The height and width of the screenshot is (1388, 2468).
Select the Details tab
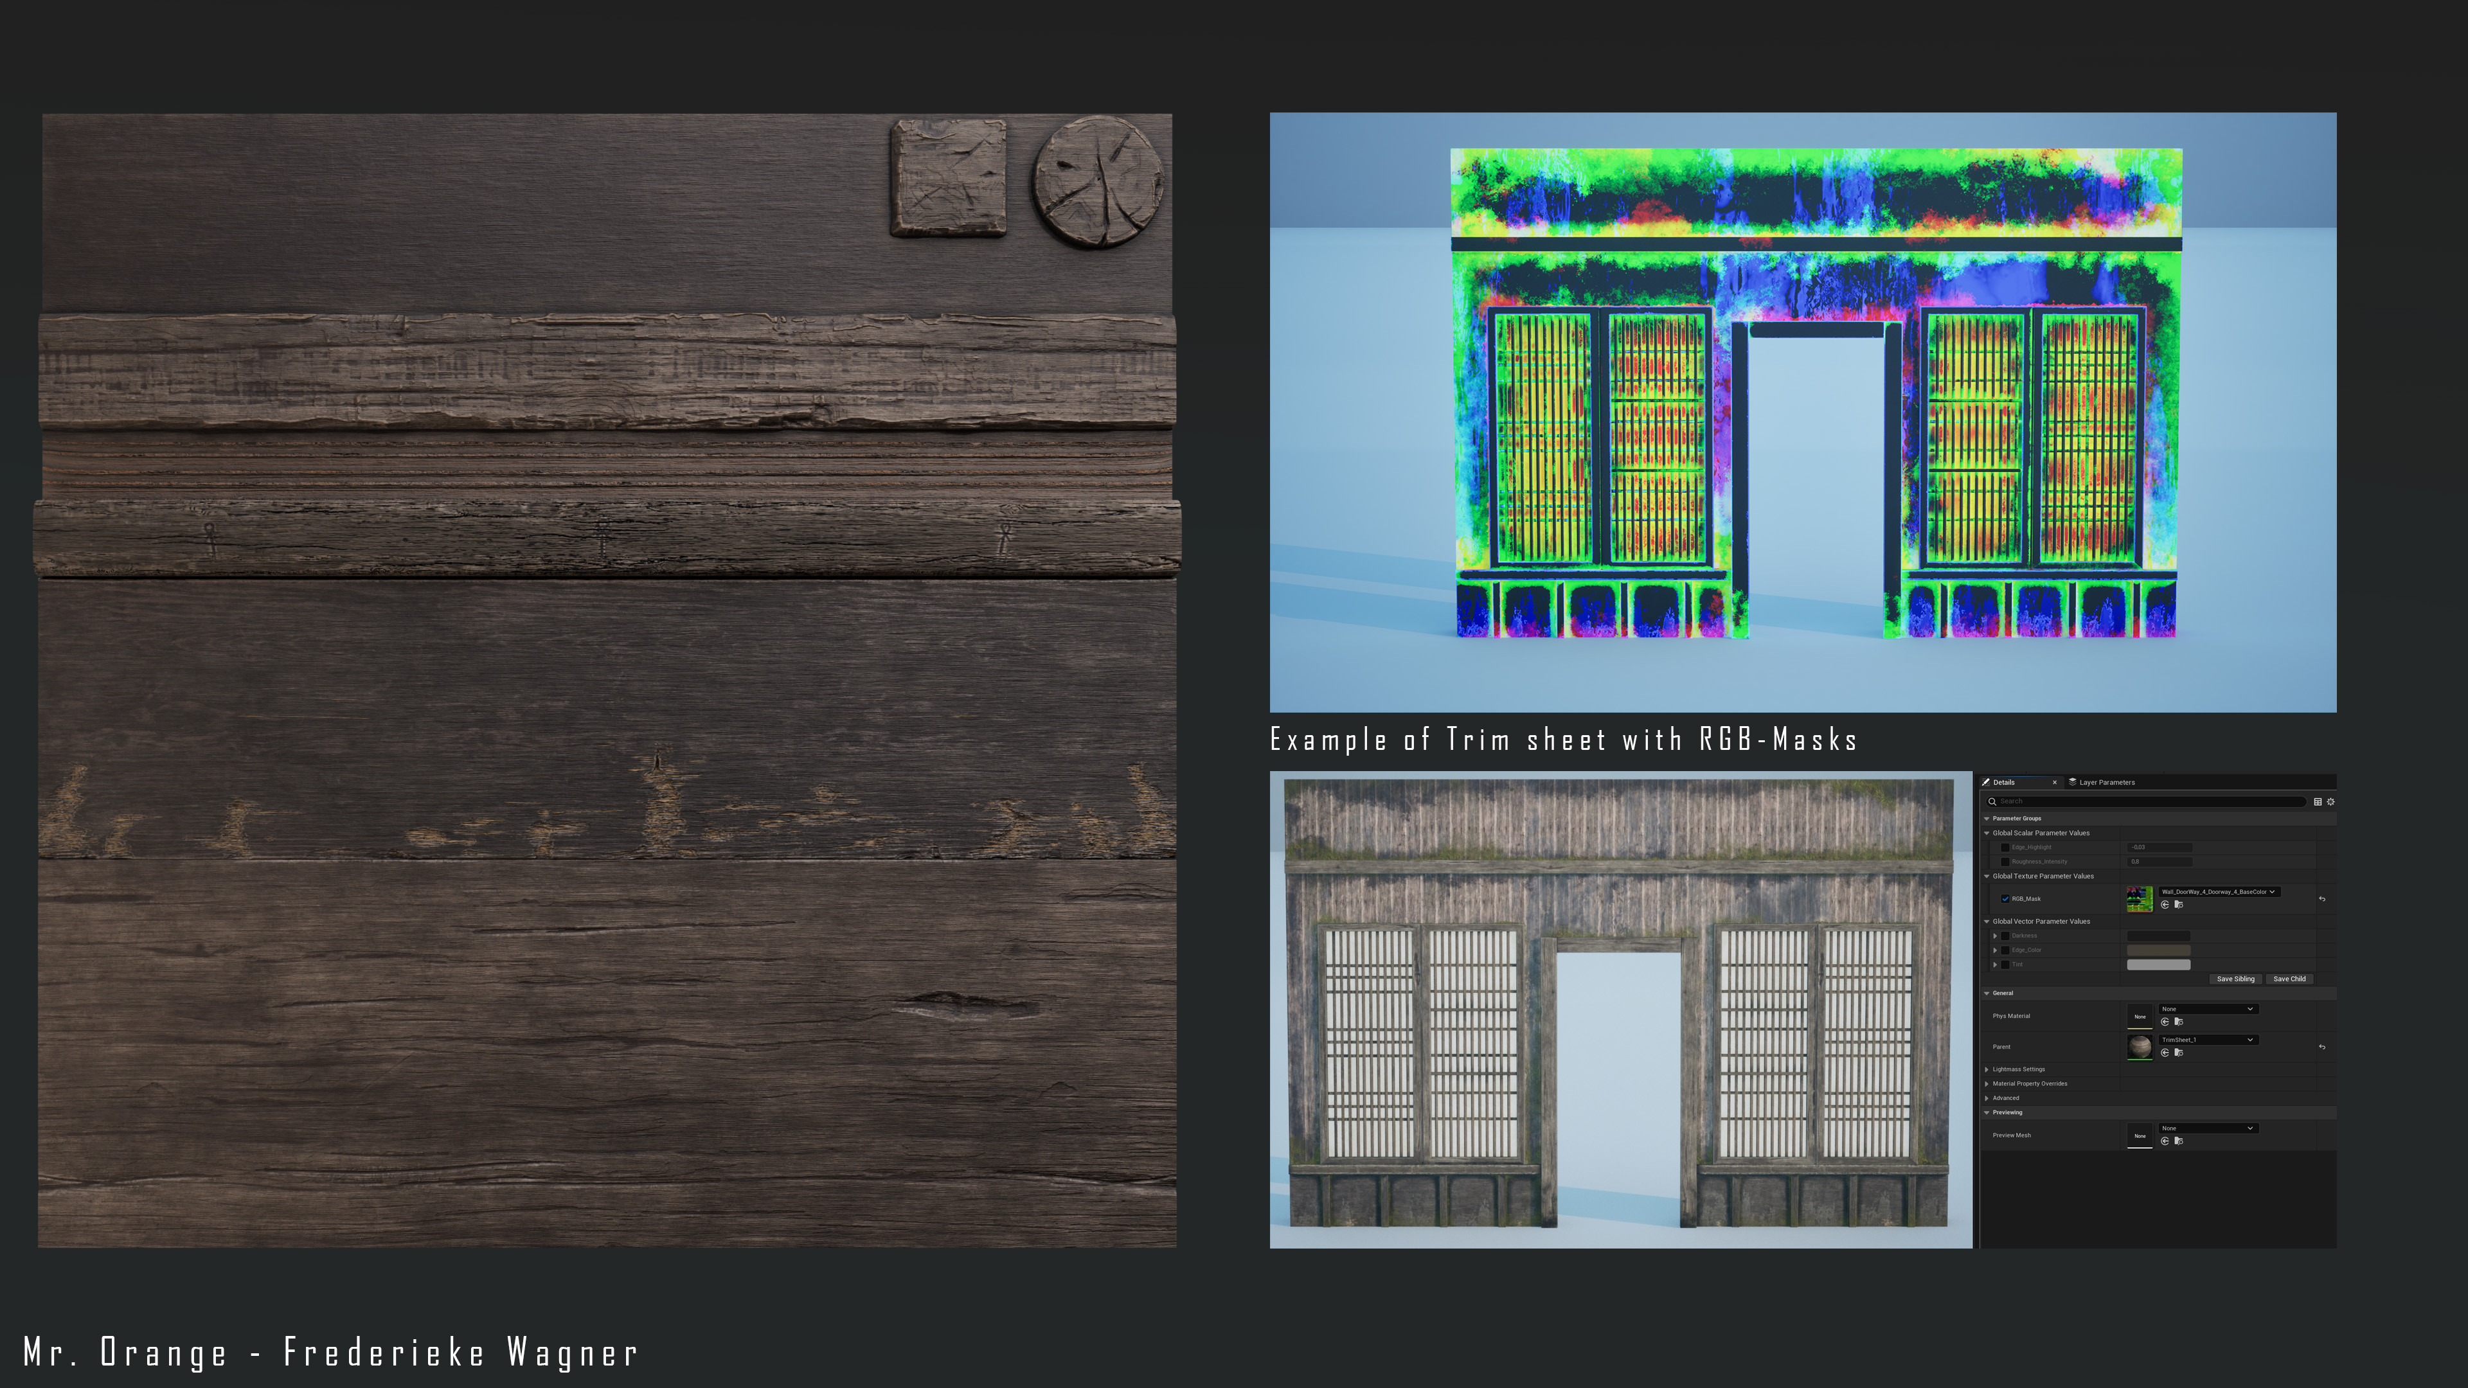[x=2005, y=781]
